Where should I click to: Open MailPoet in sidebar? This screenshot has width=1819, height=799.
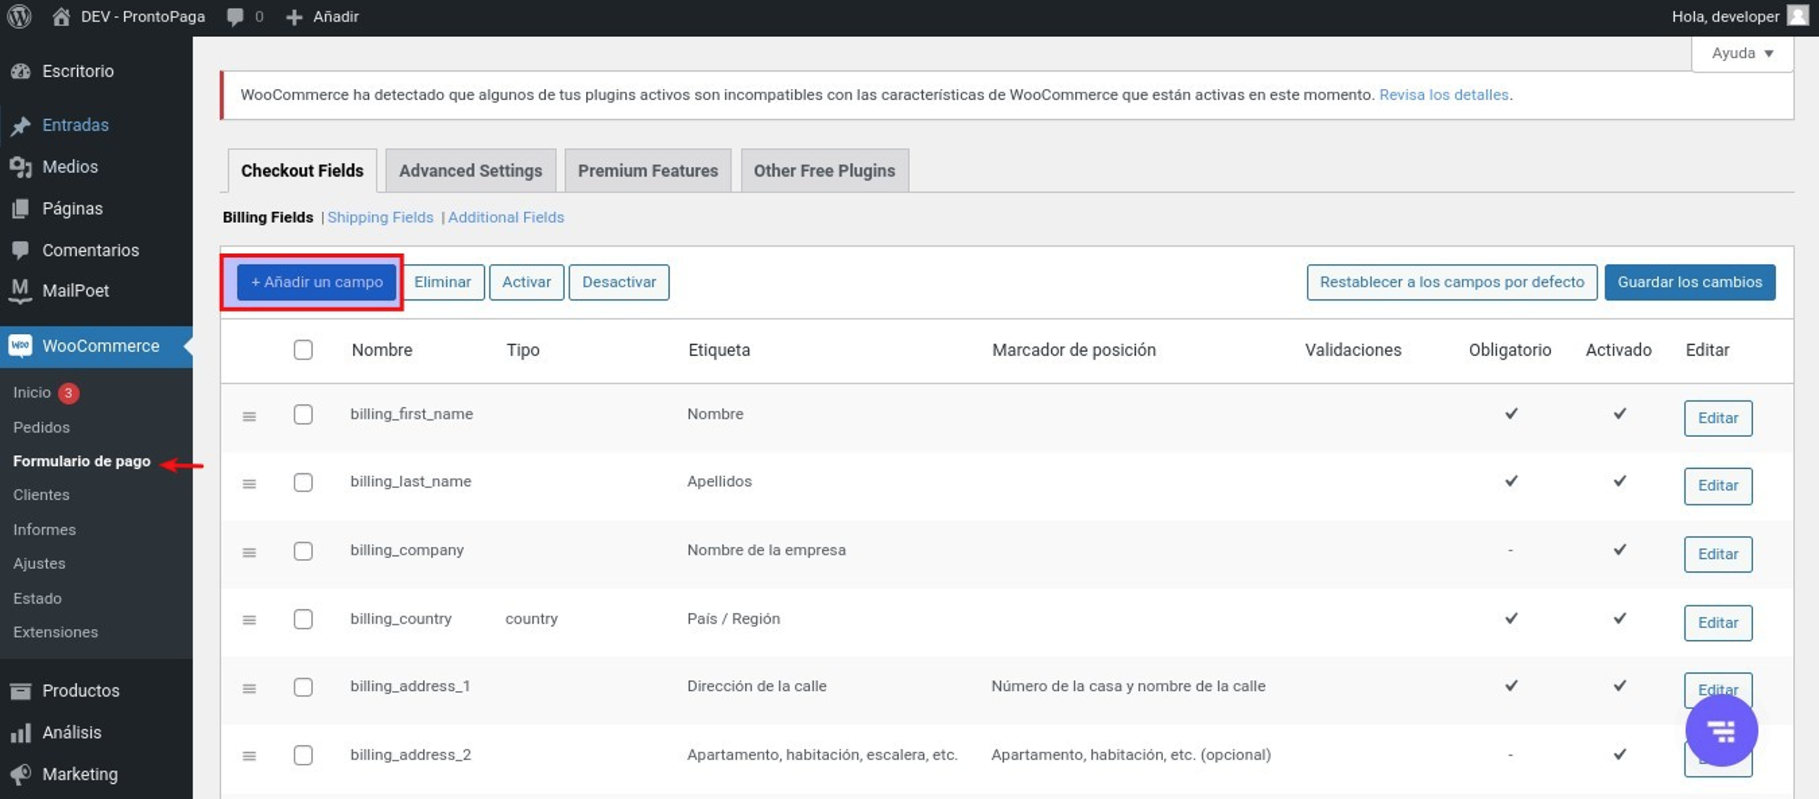coord(75,290)
